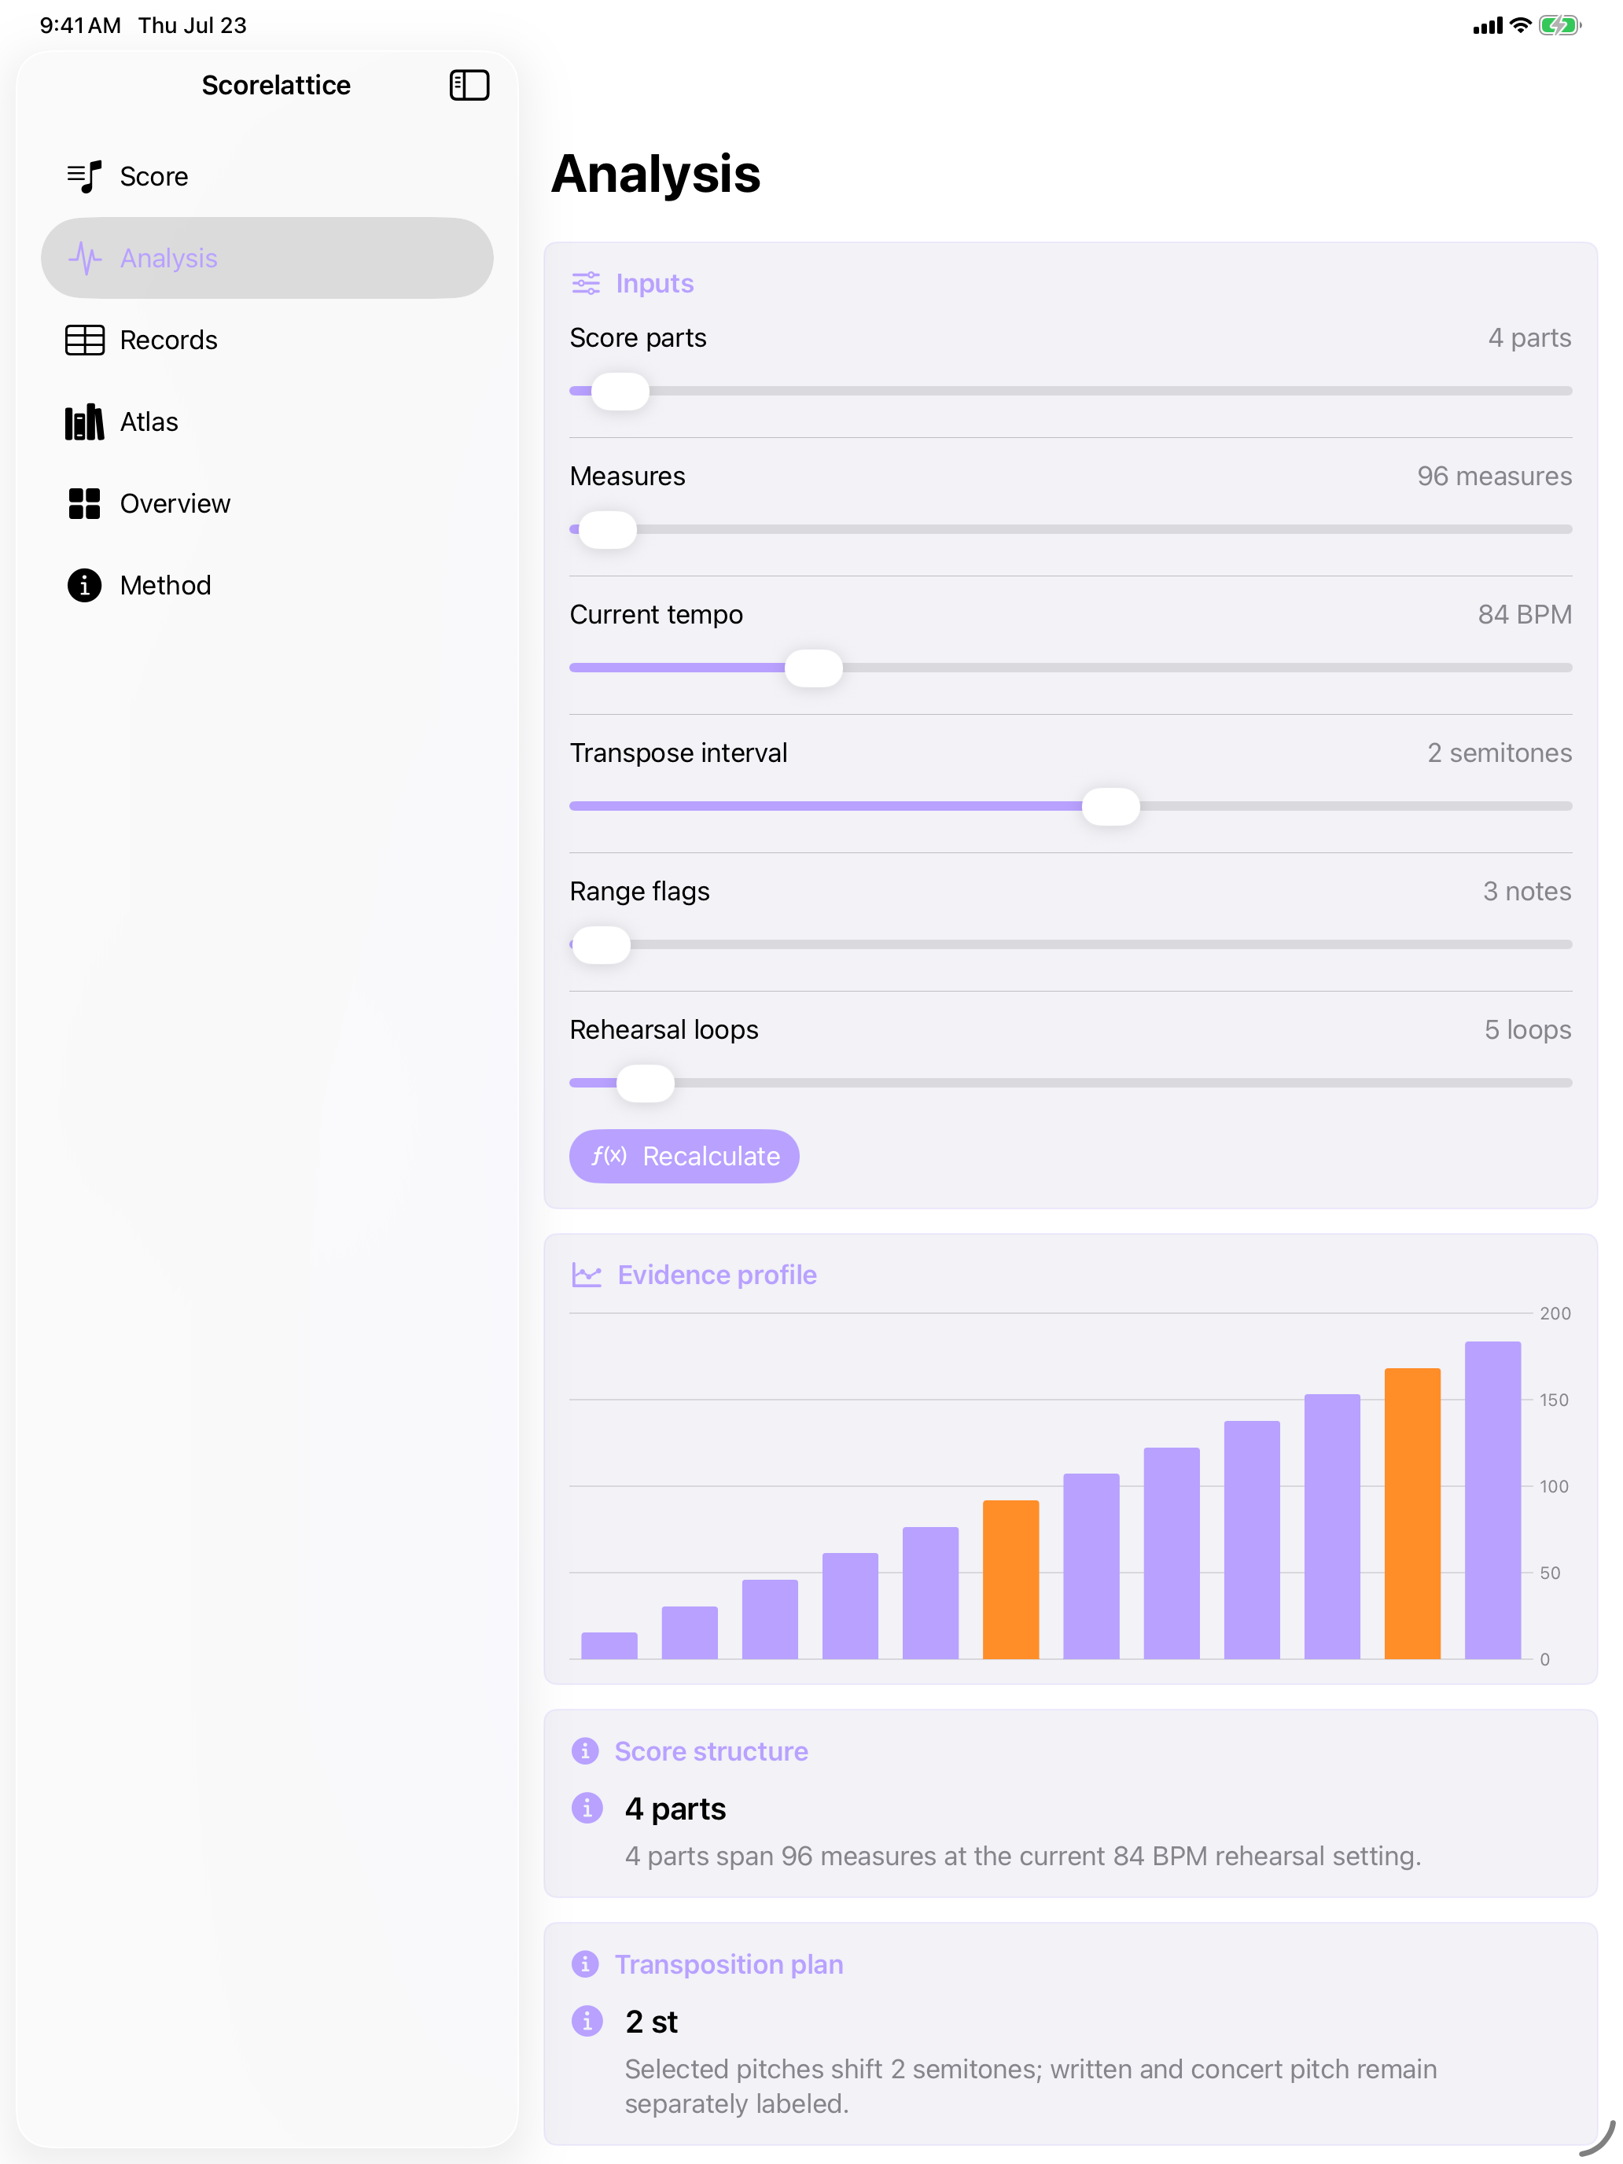The height and width of the screenshot is (2164, 1623).
Task: Select the Analysis waveform icon
Action: tap(84, 258)
